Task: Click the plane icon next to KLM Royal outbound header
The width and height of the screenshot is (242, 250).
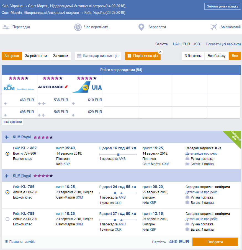Action: (x=7, y=137)
